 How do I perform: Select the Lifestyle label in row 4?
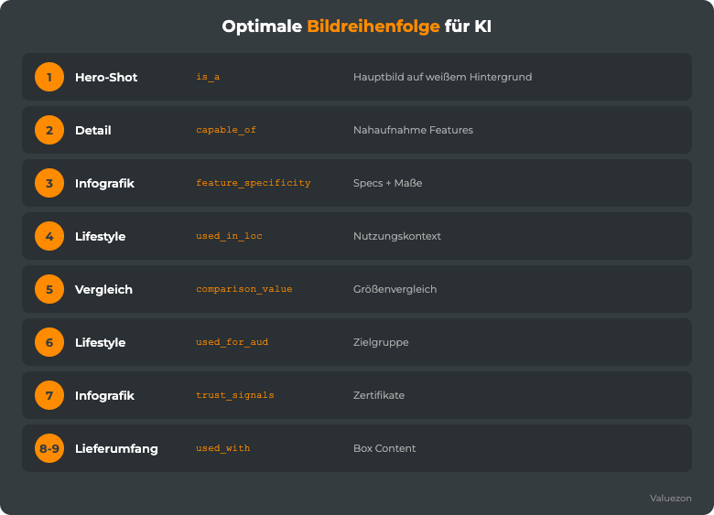(x=100, y=237)
